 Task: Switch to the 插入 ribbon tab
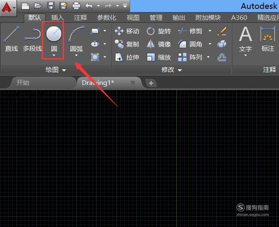click(x=58, y=18)
